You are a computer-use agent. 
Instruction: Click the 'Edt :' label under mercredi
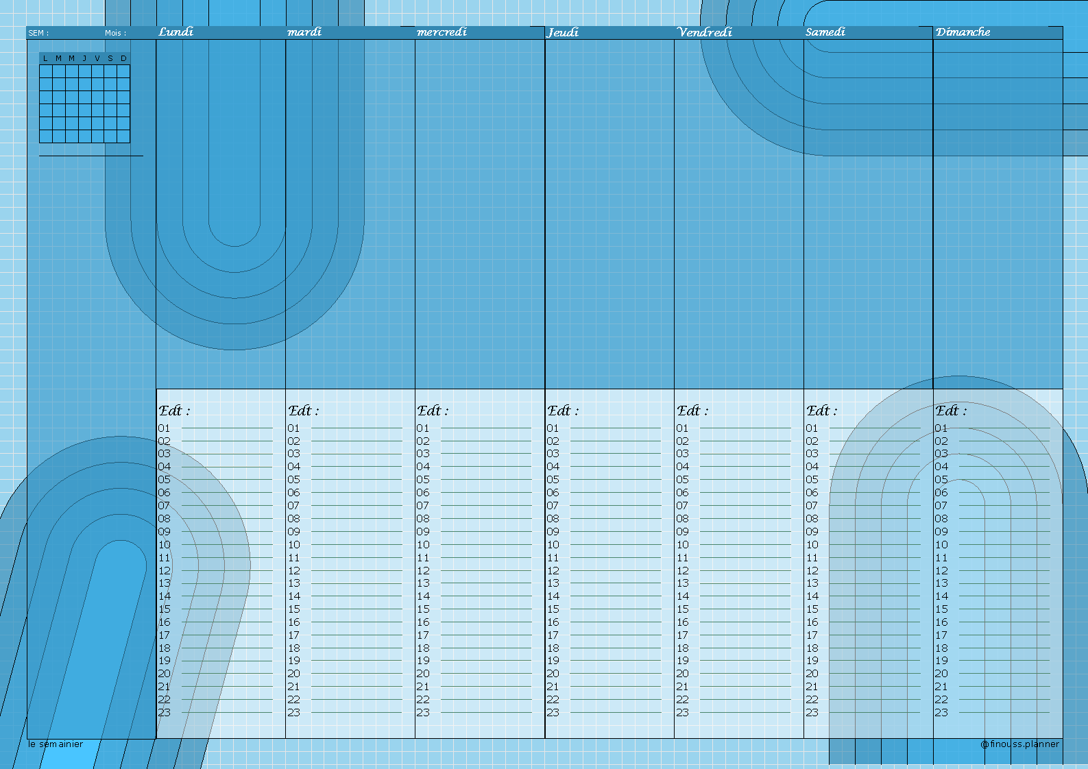coord(433,411)
